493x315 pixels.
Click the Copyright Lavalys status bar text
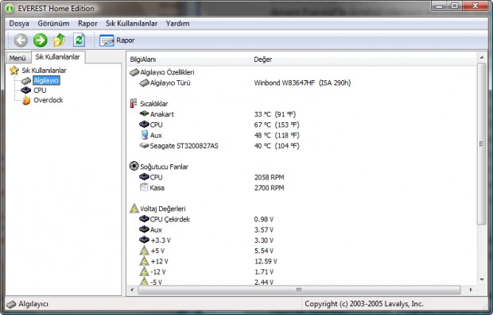click(x=364, y=304)
